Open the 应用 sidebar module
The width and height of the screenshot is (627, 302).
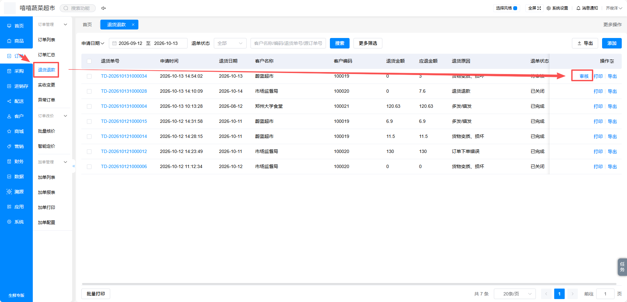coord(16,207)
